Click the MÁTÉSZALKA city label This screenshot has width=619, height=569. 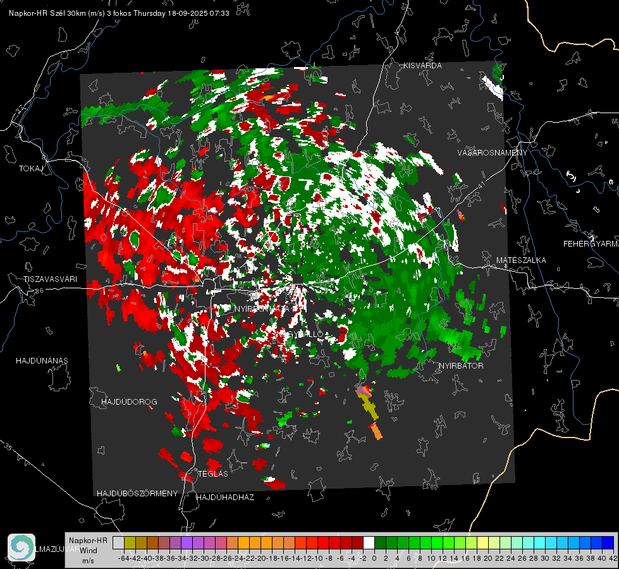[521, 260]
